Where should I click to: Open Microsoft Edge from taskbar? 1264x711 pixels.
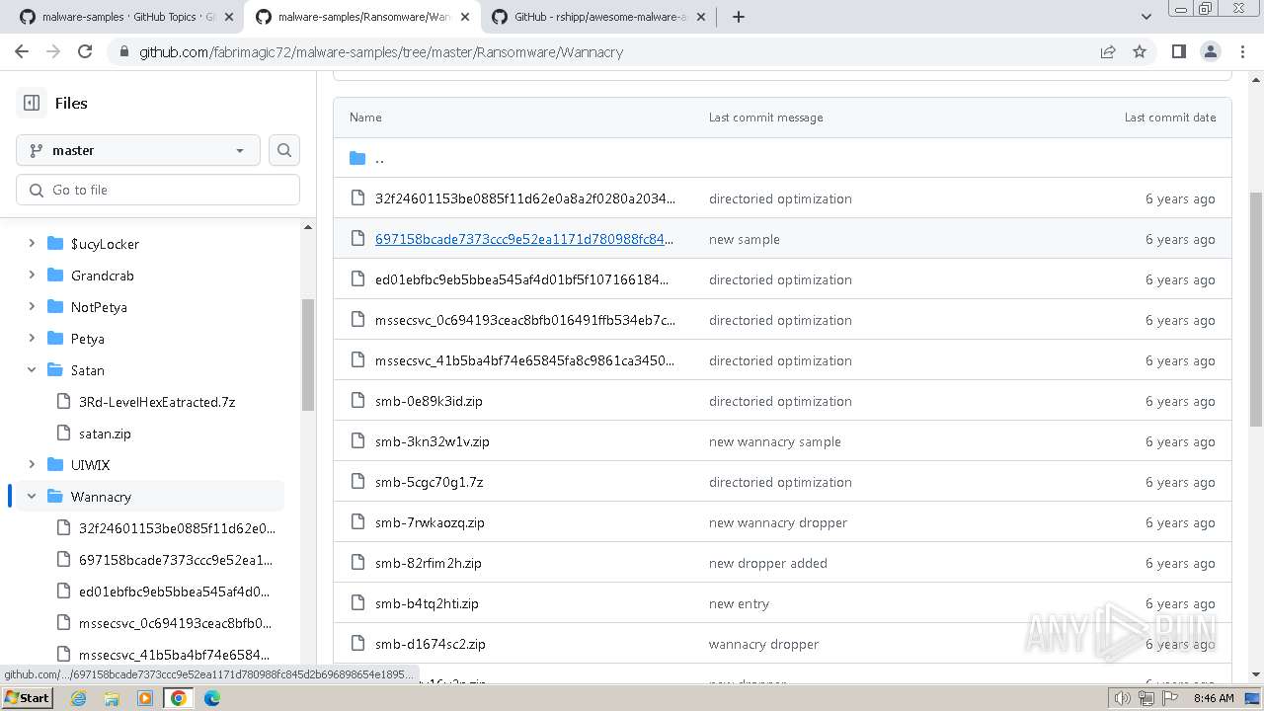coord(211,698)
